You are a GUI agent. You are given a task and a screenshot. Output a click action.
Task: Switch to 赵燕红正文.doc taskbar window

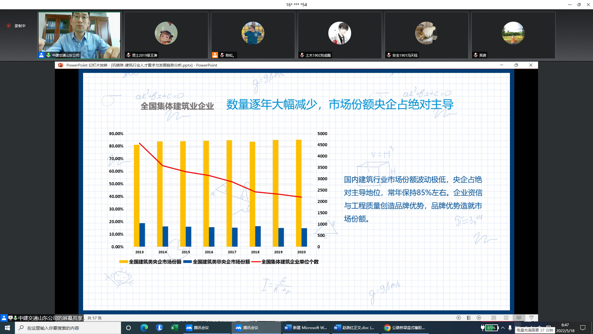point(355,328)
